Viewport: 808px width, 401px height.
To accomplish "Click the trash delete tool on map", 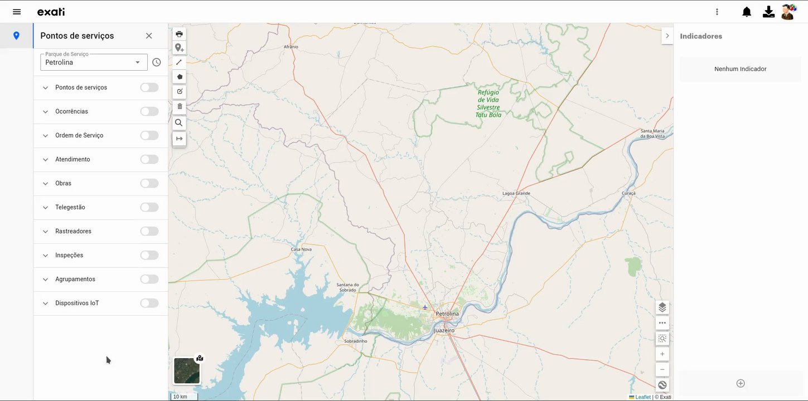I will 179,106.
